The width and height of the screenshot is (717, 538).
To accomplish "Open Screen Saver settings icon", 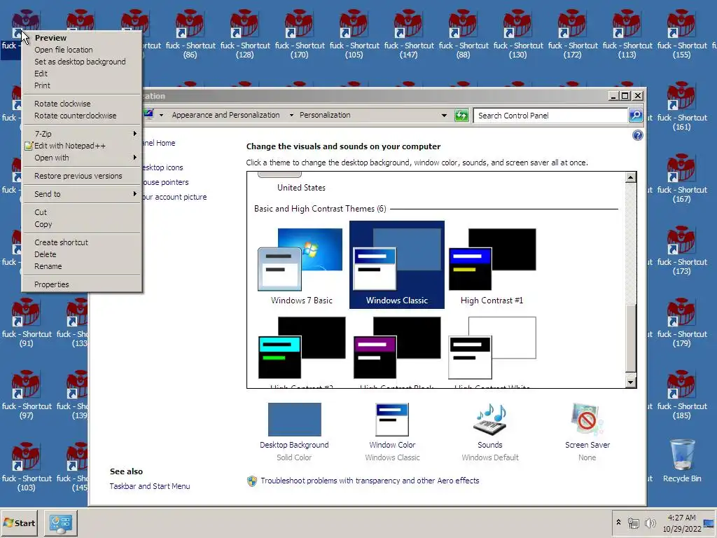I will tap(587, 420).
